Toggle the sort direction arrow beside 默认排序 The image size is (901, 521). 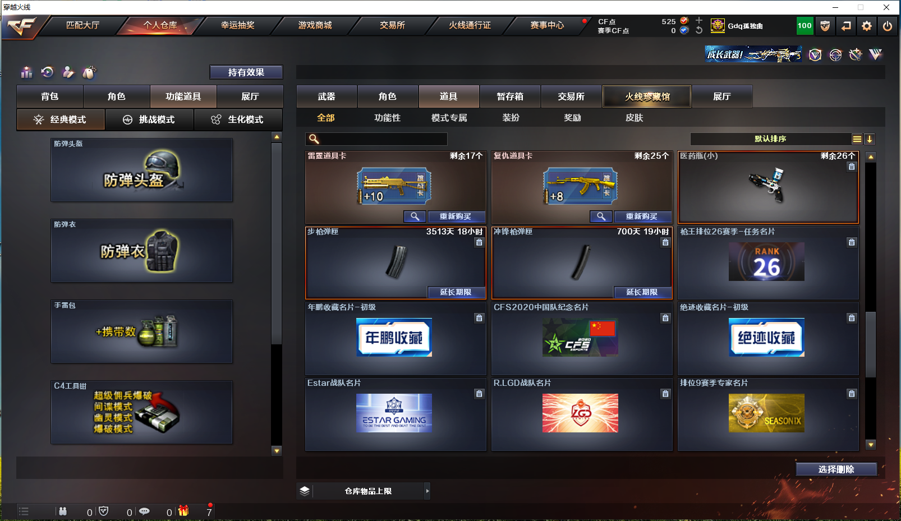[870, 139]
